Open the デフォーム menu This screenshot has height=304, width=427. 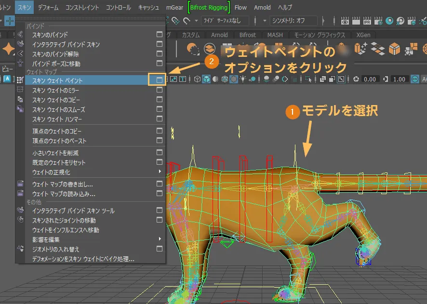coord(48,8)
